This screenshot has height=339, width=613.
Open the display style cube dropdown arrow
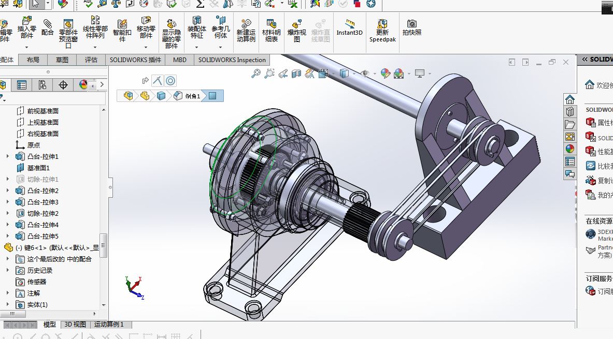tap(354, 73)
